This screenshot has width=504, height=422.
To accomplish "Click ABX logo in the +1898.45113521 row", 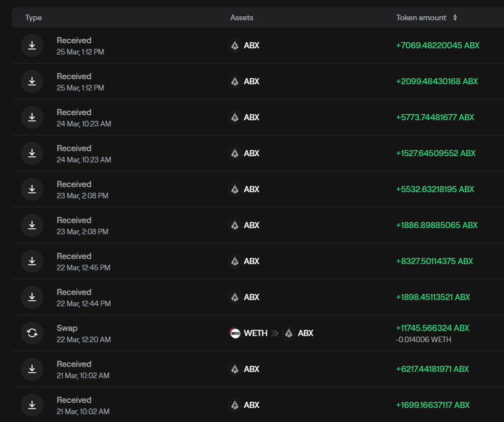I will [x=235, y=297].
